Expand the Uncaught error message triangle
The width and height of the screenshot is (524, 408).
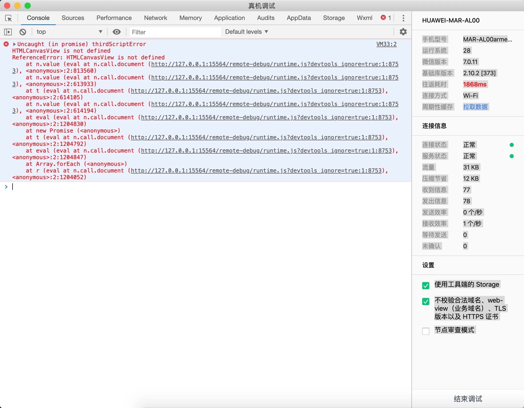click(x=14, y=44)
